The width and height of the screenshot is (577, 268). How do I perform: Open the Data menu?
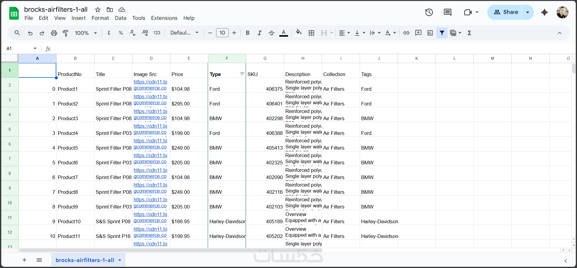tap(120, 18)
